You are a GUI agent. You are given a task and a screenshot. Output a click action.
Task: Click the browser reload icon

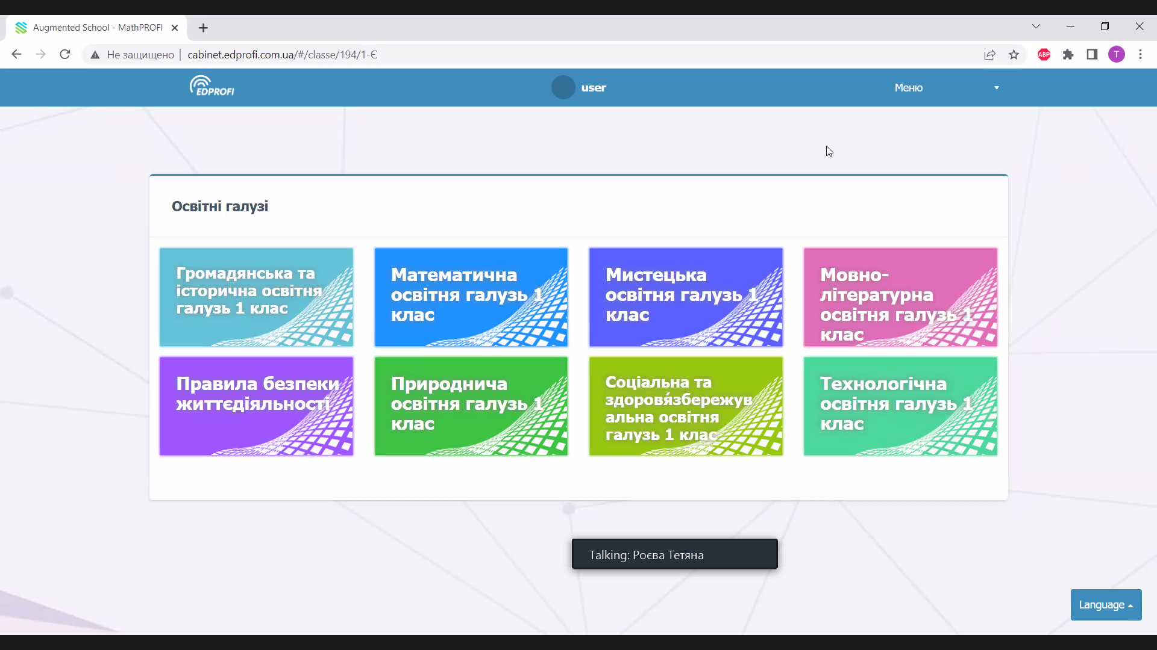tap(65, 55)
